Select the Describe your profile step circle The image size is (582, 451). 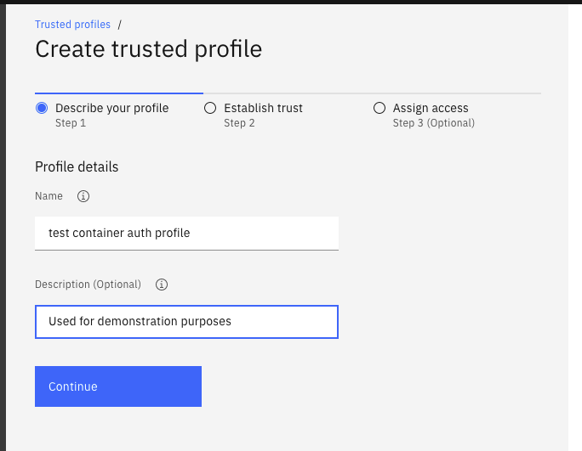coord(42,108)
